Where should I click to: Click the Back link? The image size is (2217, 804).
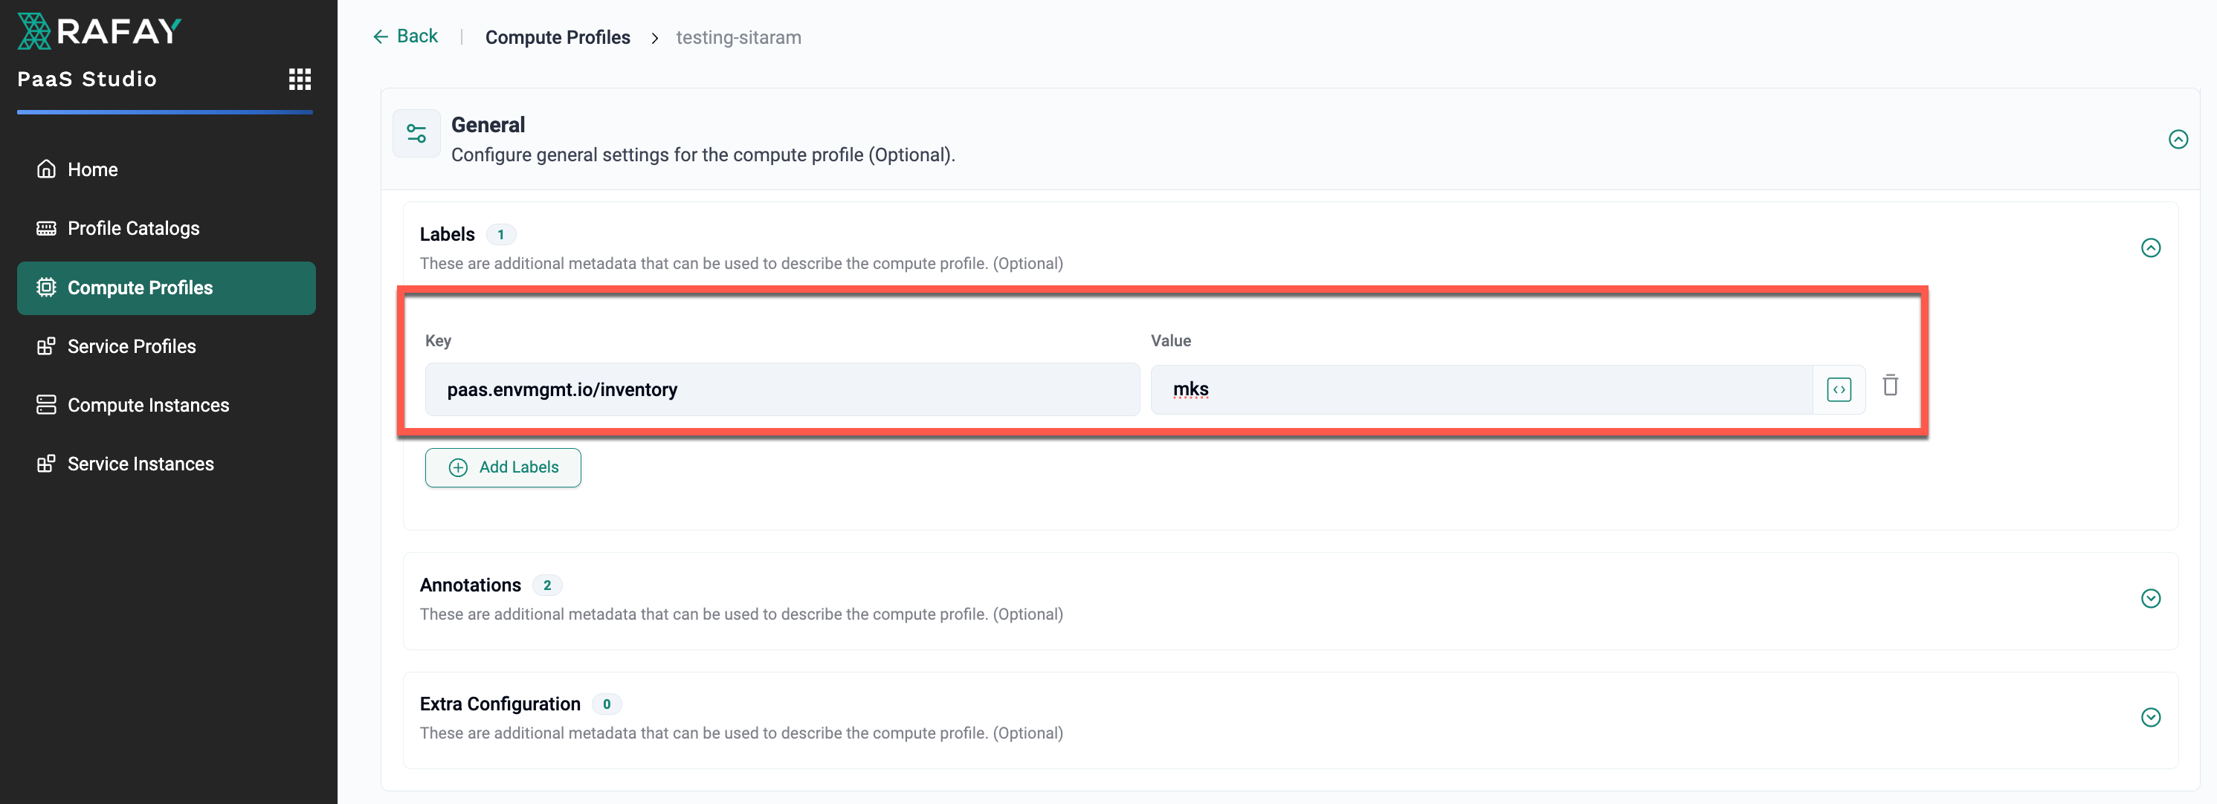[405, 36]
